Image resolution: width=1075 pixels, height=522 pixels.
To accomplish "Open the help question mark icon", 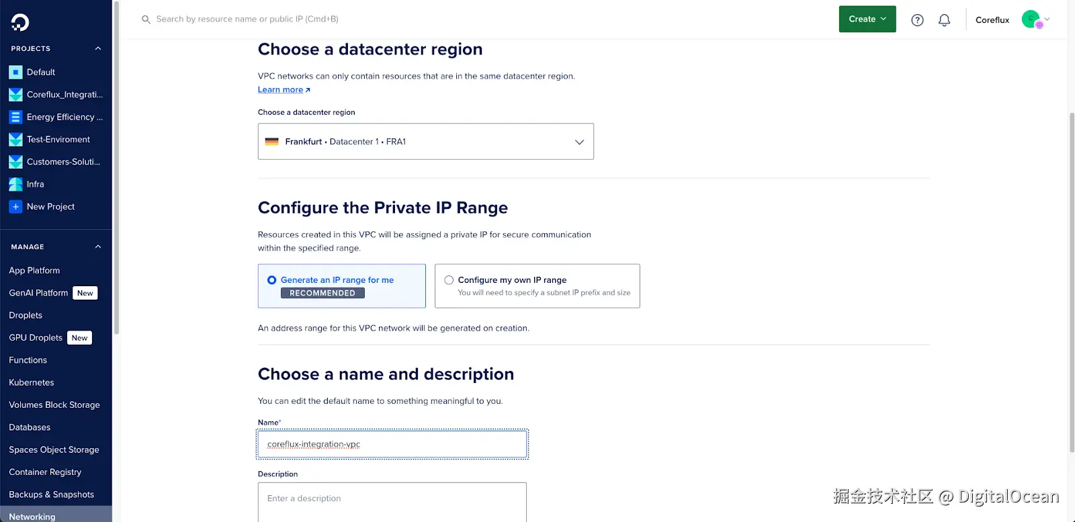I will click(x=917, y=20).
